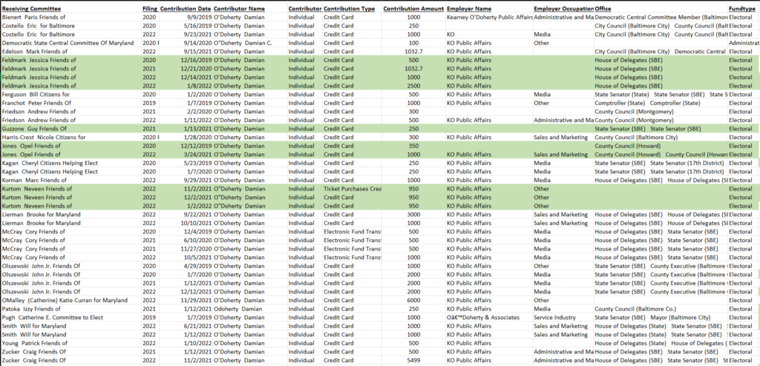This screenshot has width=760, height=366.
Task: Select the '& Associates' employer cell in Pugh row
Action: point(483,318)
